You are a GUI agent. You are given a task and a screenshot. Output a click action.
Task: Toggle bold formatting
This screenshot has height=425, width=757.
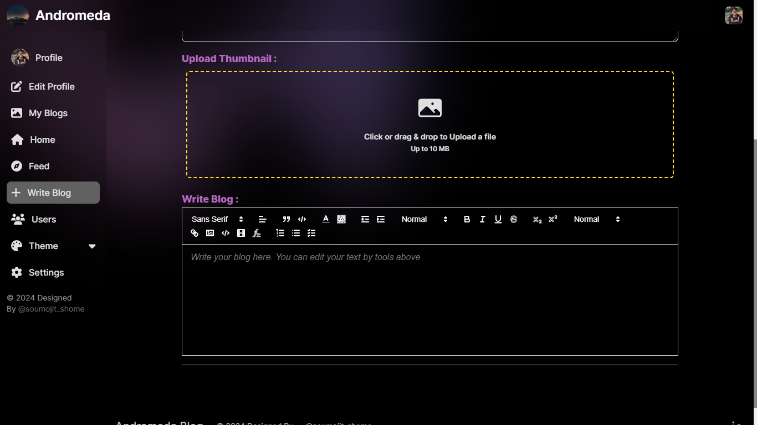click(467, 219)
